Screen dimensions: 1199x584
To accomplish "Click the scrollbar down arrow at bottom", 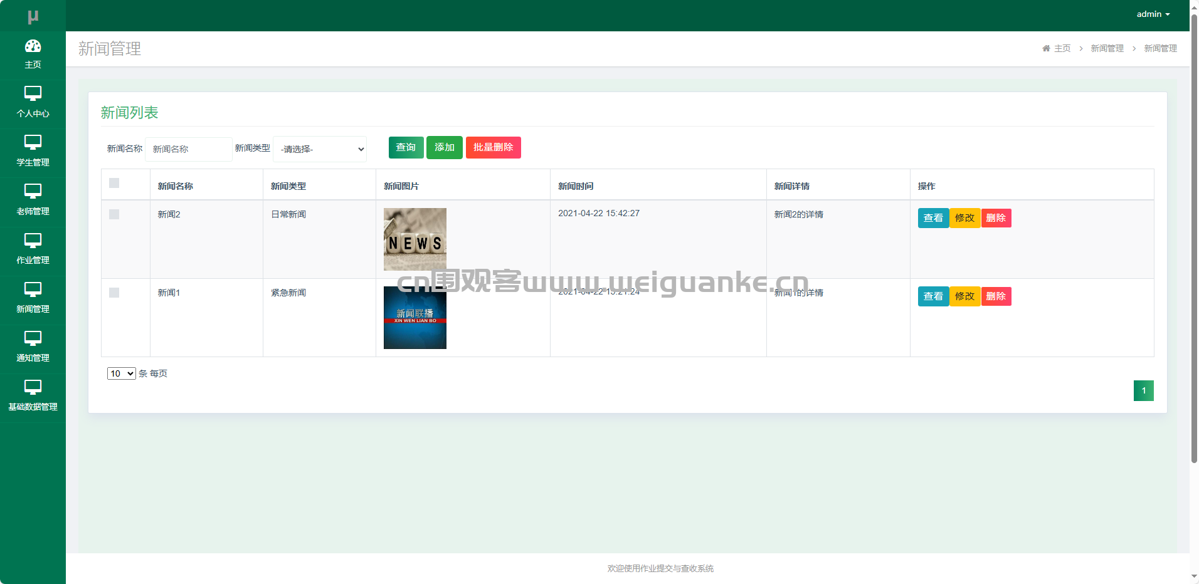I will 1194,578.
